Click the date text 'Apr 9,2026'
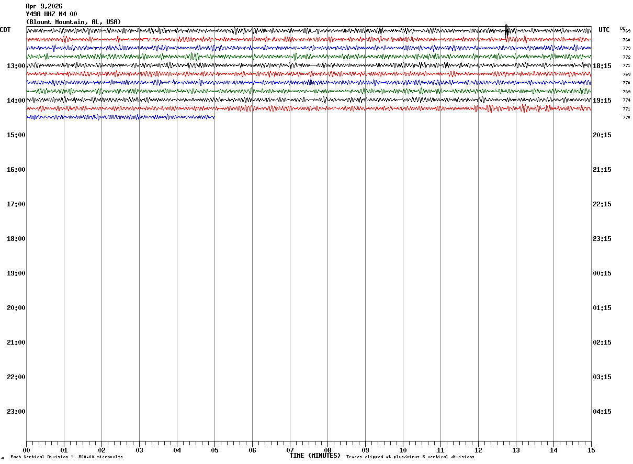This screenshot has height=464, width=633. pos(44,6)
